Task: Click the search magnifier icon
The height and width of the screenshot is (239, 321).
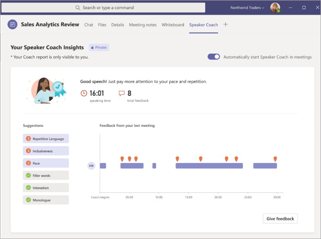Action: pos(78,8)
